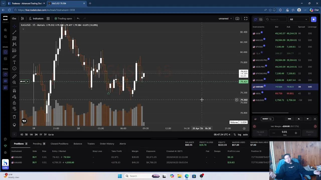The image size is (321, 180).
Task: Switch to the Balance tab
Action: pos(78,144)
